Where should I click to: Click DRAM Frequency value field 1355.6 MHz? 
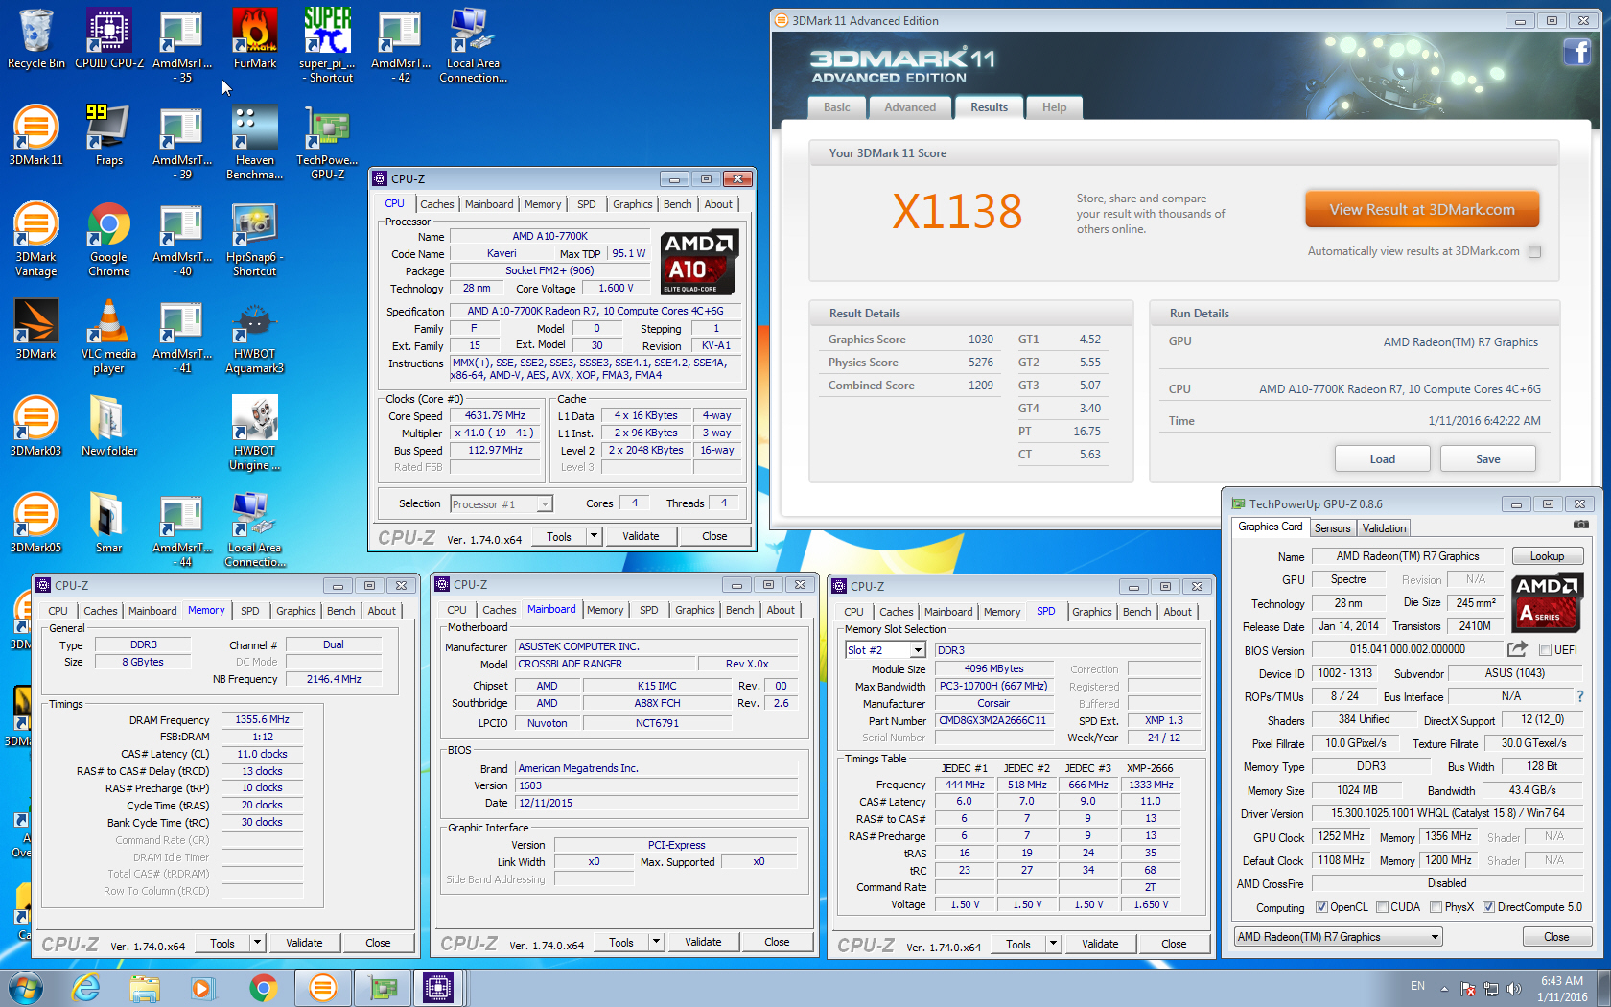(x=262, y=719)
